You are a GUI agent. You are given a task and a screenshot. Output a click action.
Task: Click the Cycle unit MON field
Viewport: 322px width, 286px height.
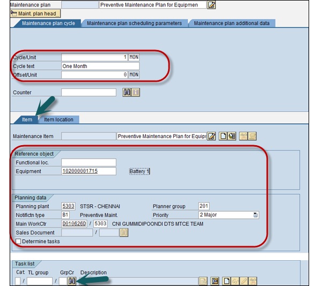[134, 57]
